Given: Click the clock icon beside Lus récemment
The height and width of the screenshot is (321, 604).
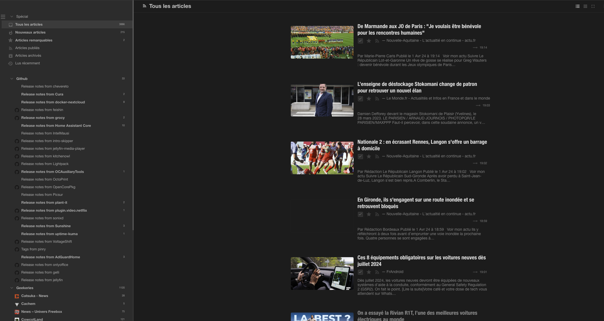Looking at the screenshot, I should (x=10, y=63).
